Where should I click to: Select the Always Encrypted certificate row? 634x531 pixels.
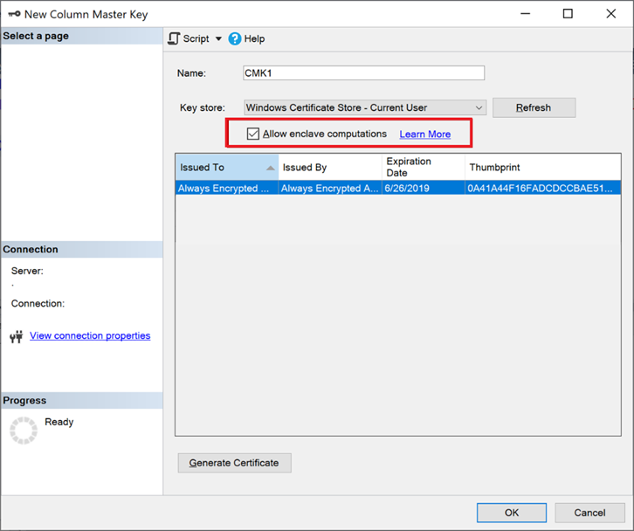[398, 188]
